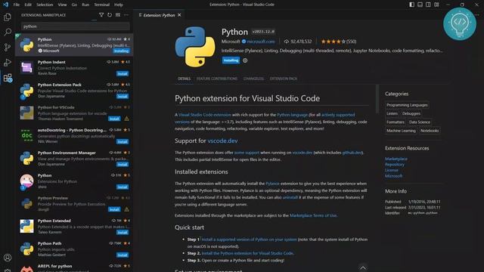The image size is (484, 272).
Task: Open Source Control view
Action: 8,47
